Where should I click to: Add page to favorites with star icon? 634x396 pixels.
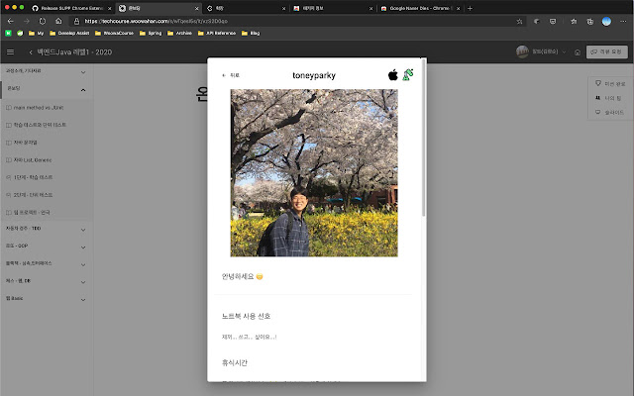coord(519,22)
